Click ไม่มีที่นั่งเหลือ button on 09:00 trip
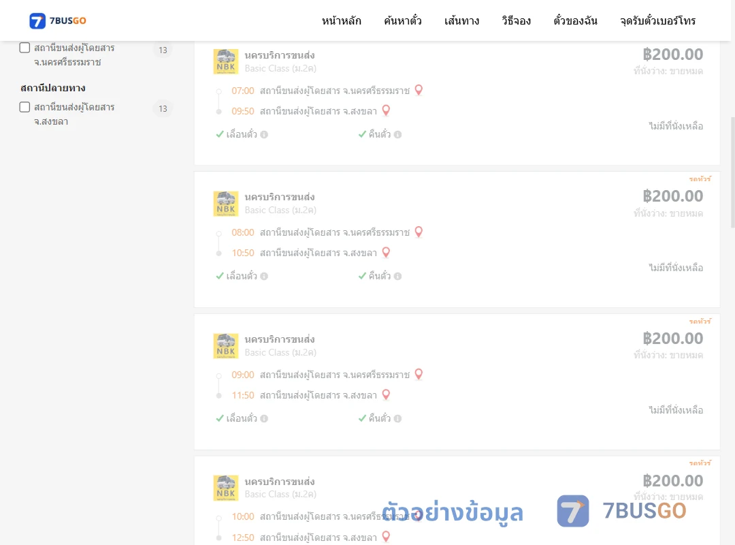Viewport: 735px width, 545px height. coord(676,410)
